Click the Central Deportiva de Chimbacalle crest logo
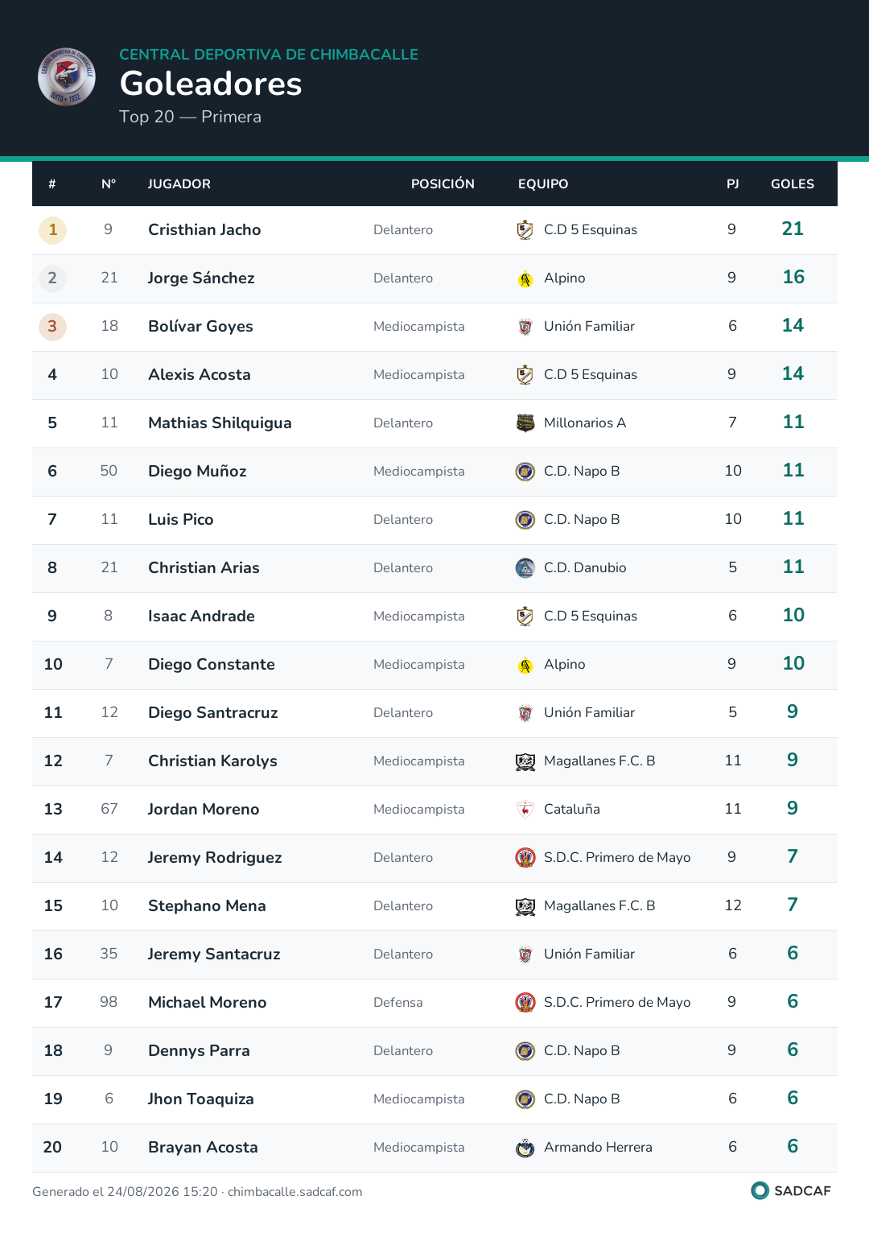This screenshot has width=869, height=1233. (67, 76)
